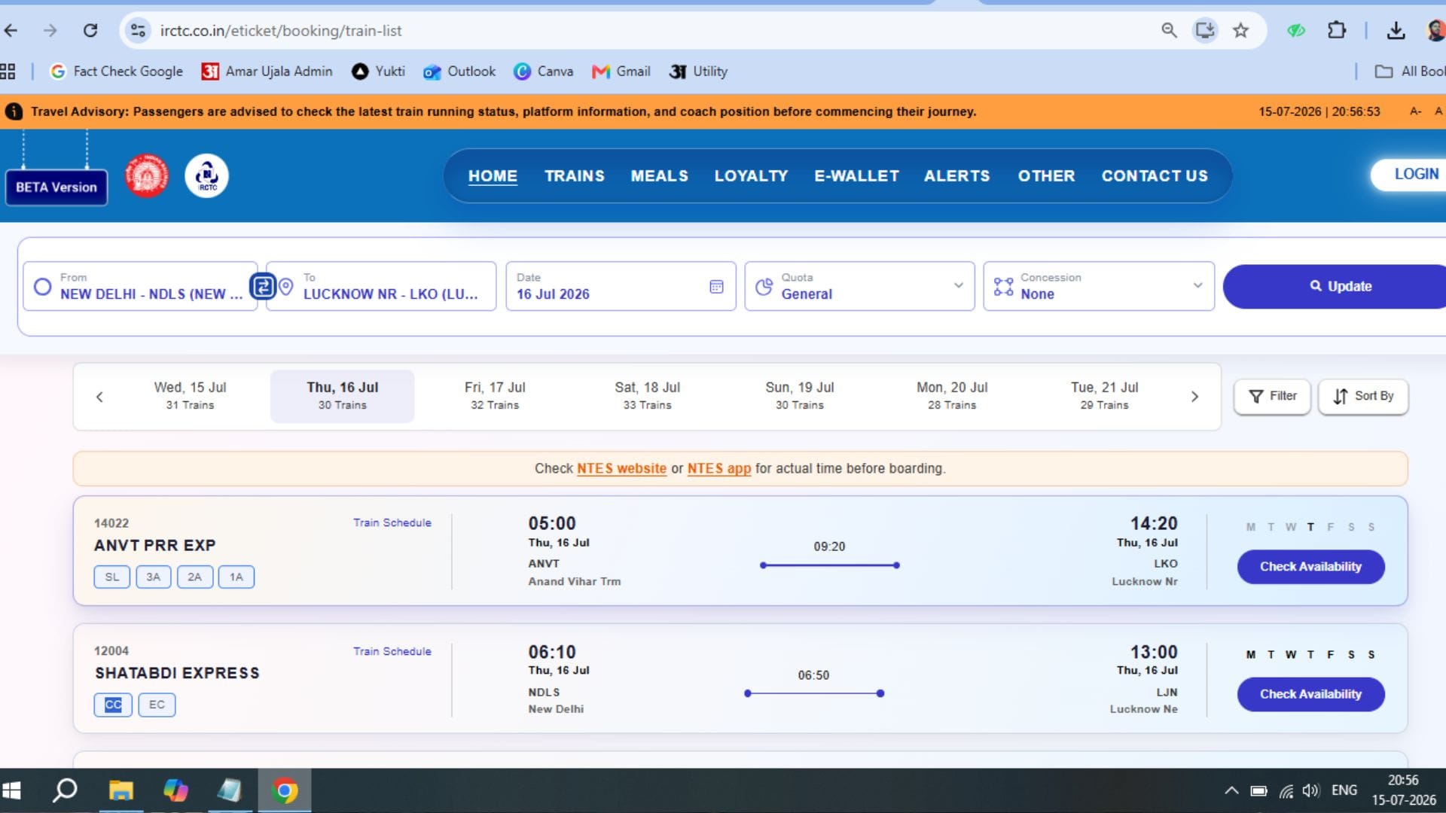Click the zoom magnifier icon in address bar
Viewport: 1446px width, 813px height.
pyautogui.click(x=1169, y=30)
